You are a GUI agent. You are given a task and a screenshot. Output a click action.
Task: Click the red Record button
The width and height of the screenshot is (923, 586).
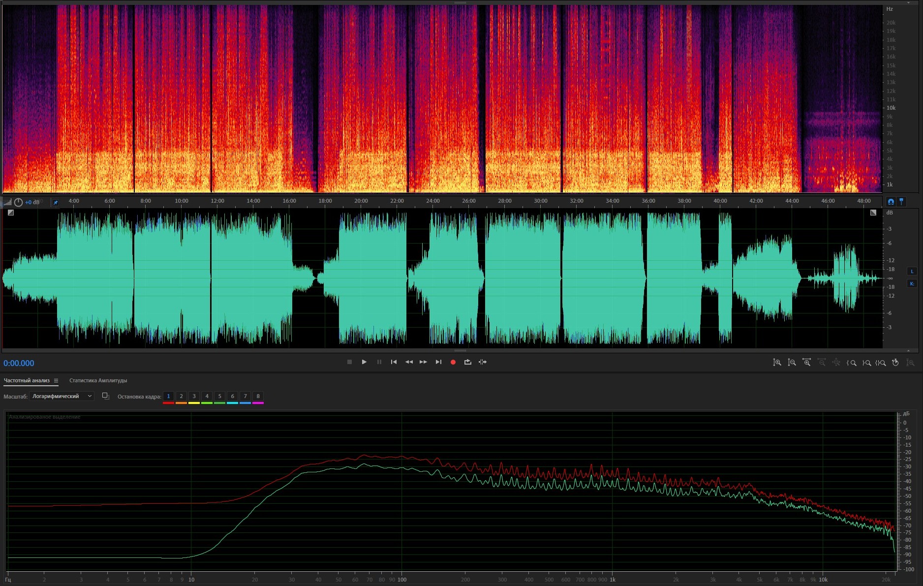(x=453, y=362)
